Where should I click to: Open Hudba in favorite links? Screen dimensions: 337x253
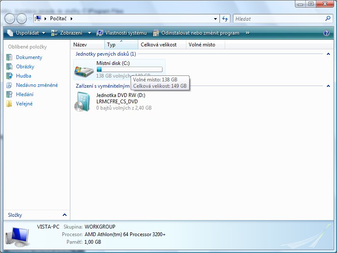[x=24, y=76]
